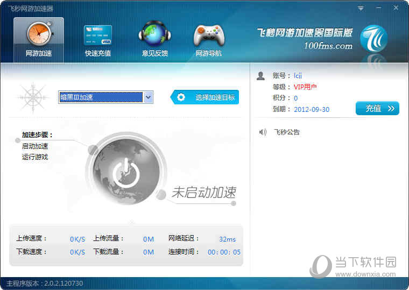Viewport: 409px width, 290px height.
Task: Click the 积分 value 0
Action: pyautogui.click(x=296, y=98)
